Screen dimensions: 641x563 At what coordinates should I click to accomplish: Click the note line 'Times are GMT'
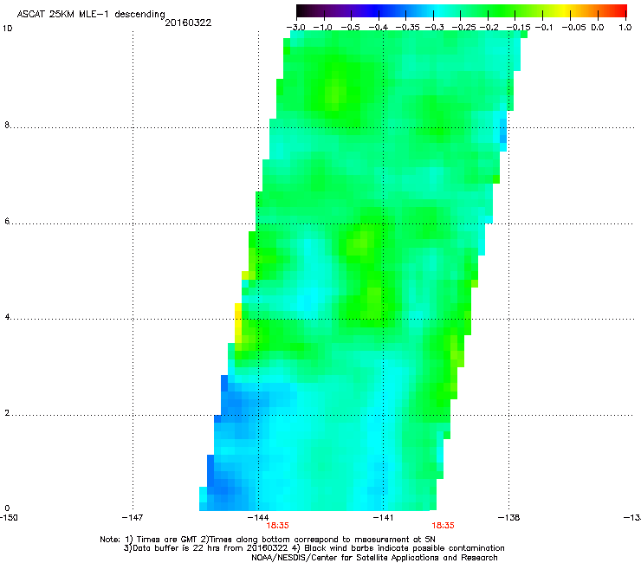coord(268,540)
